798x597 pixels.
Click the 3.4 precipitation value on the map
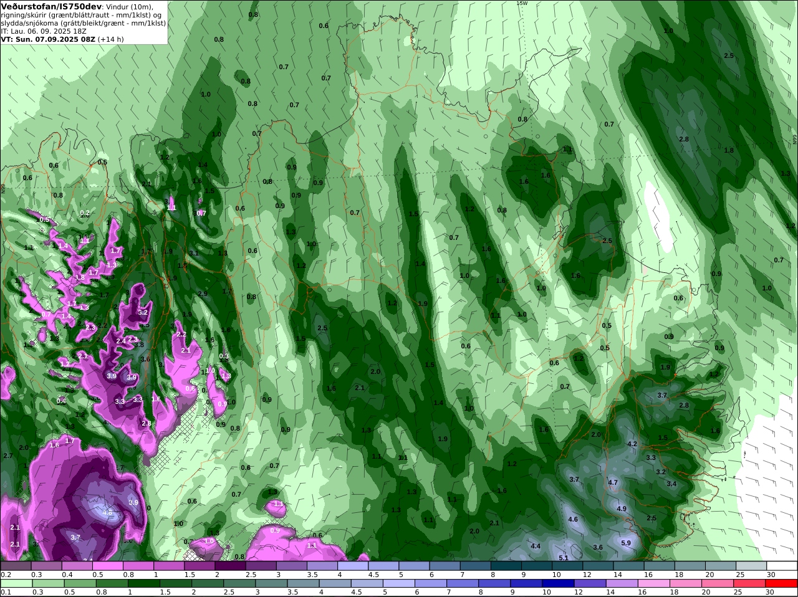(671, 484)
